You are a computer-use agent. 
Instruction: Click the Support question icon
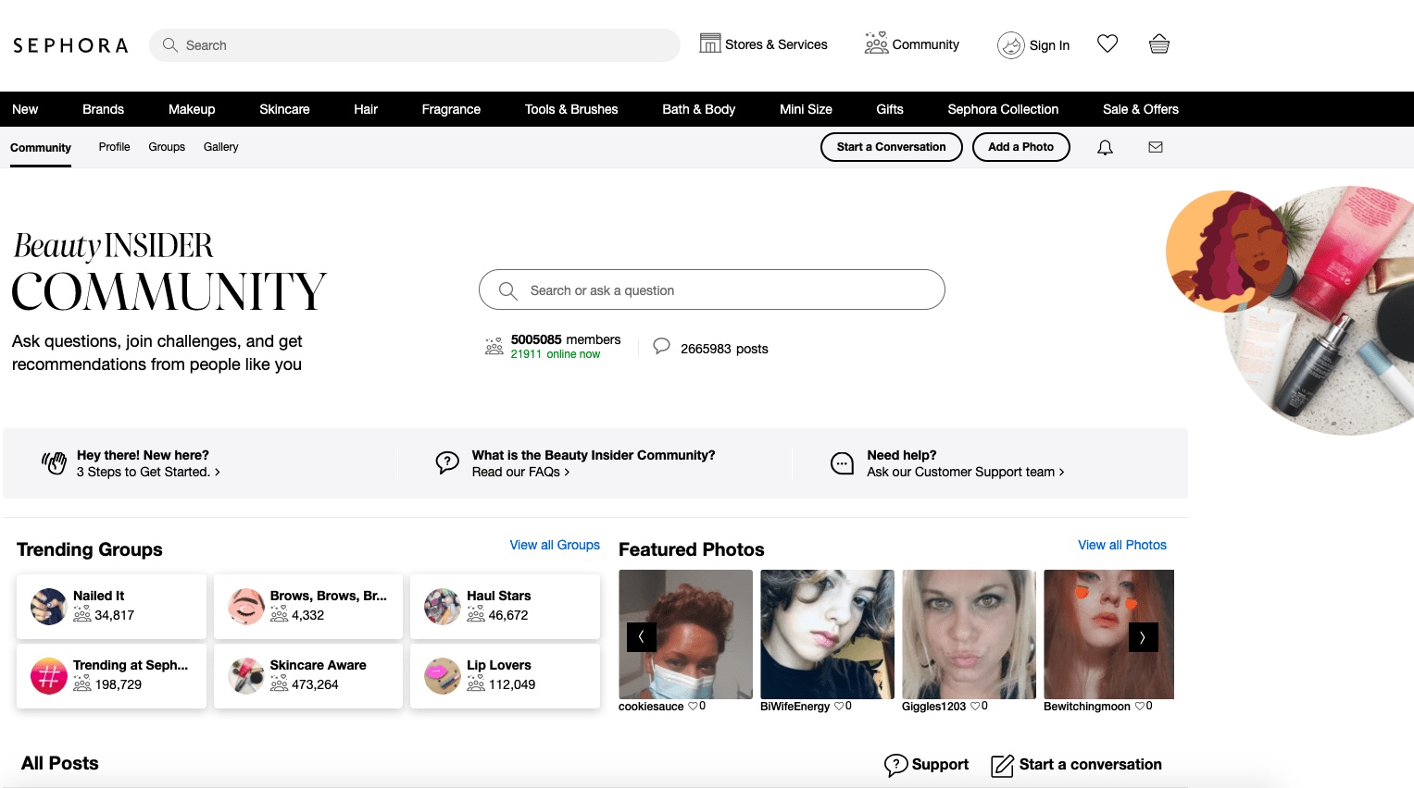[x=895, y=765]
